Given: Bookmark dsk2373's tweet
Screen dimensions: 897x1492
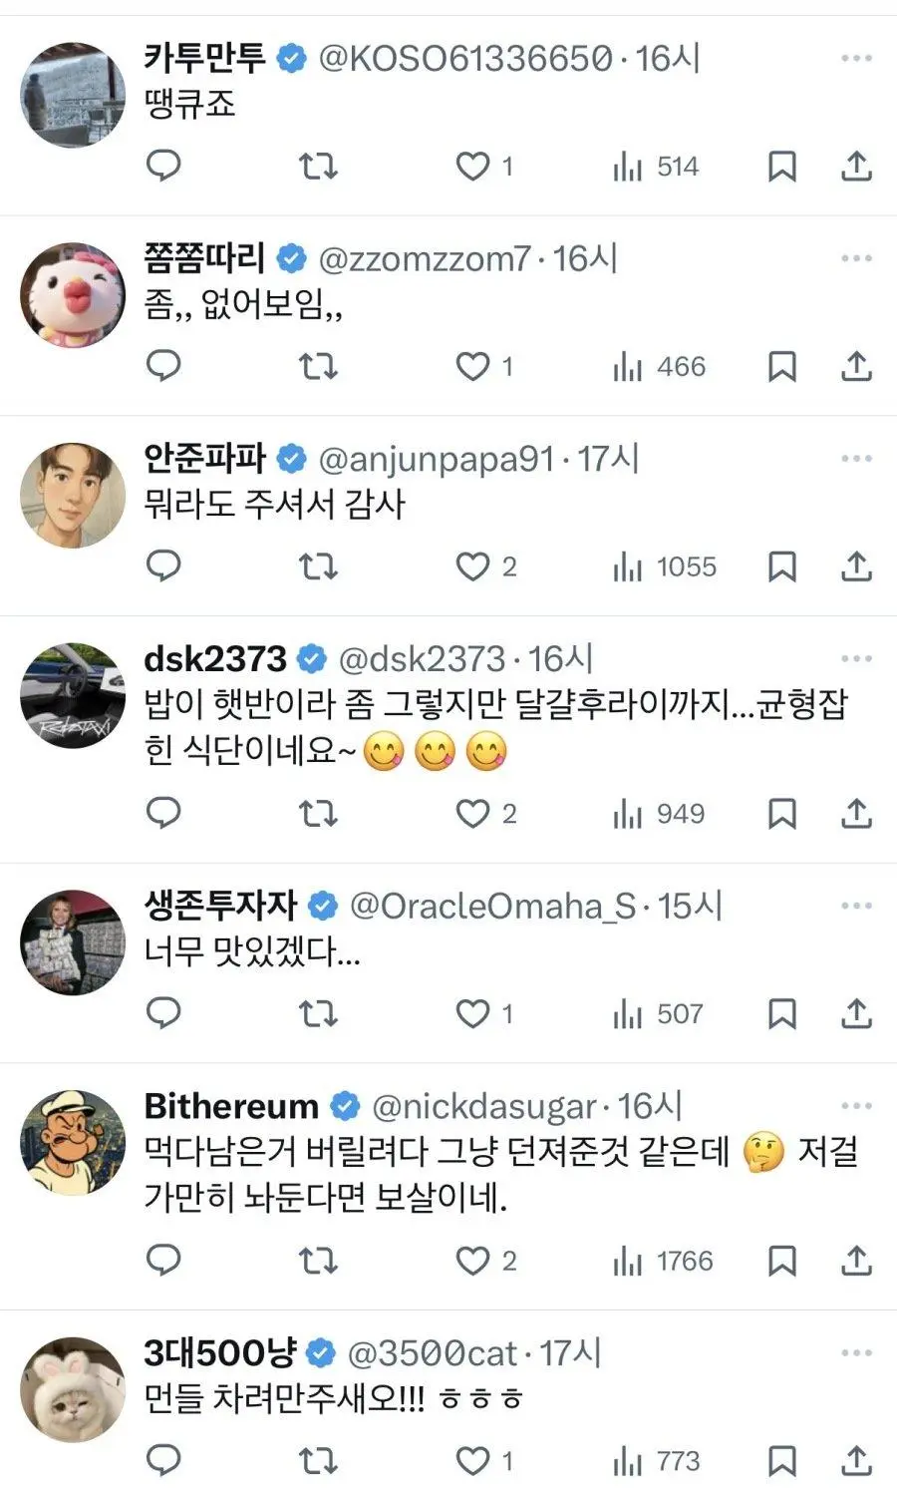Looking at the screenshot, I should coord(782,814).
